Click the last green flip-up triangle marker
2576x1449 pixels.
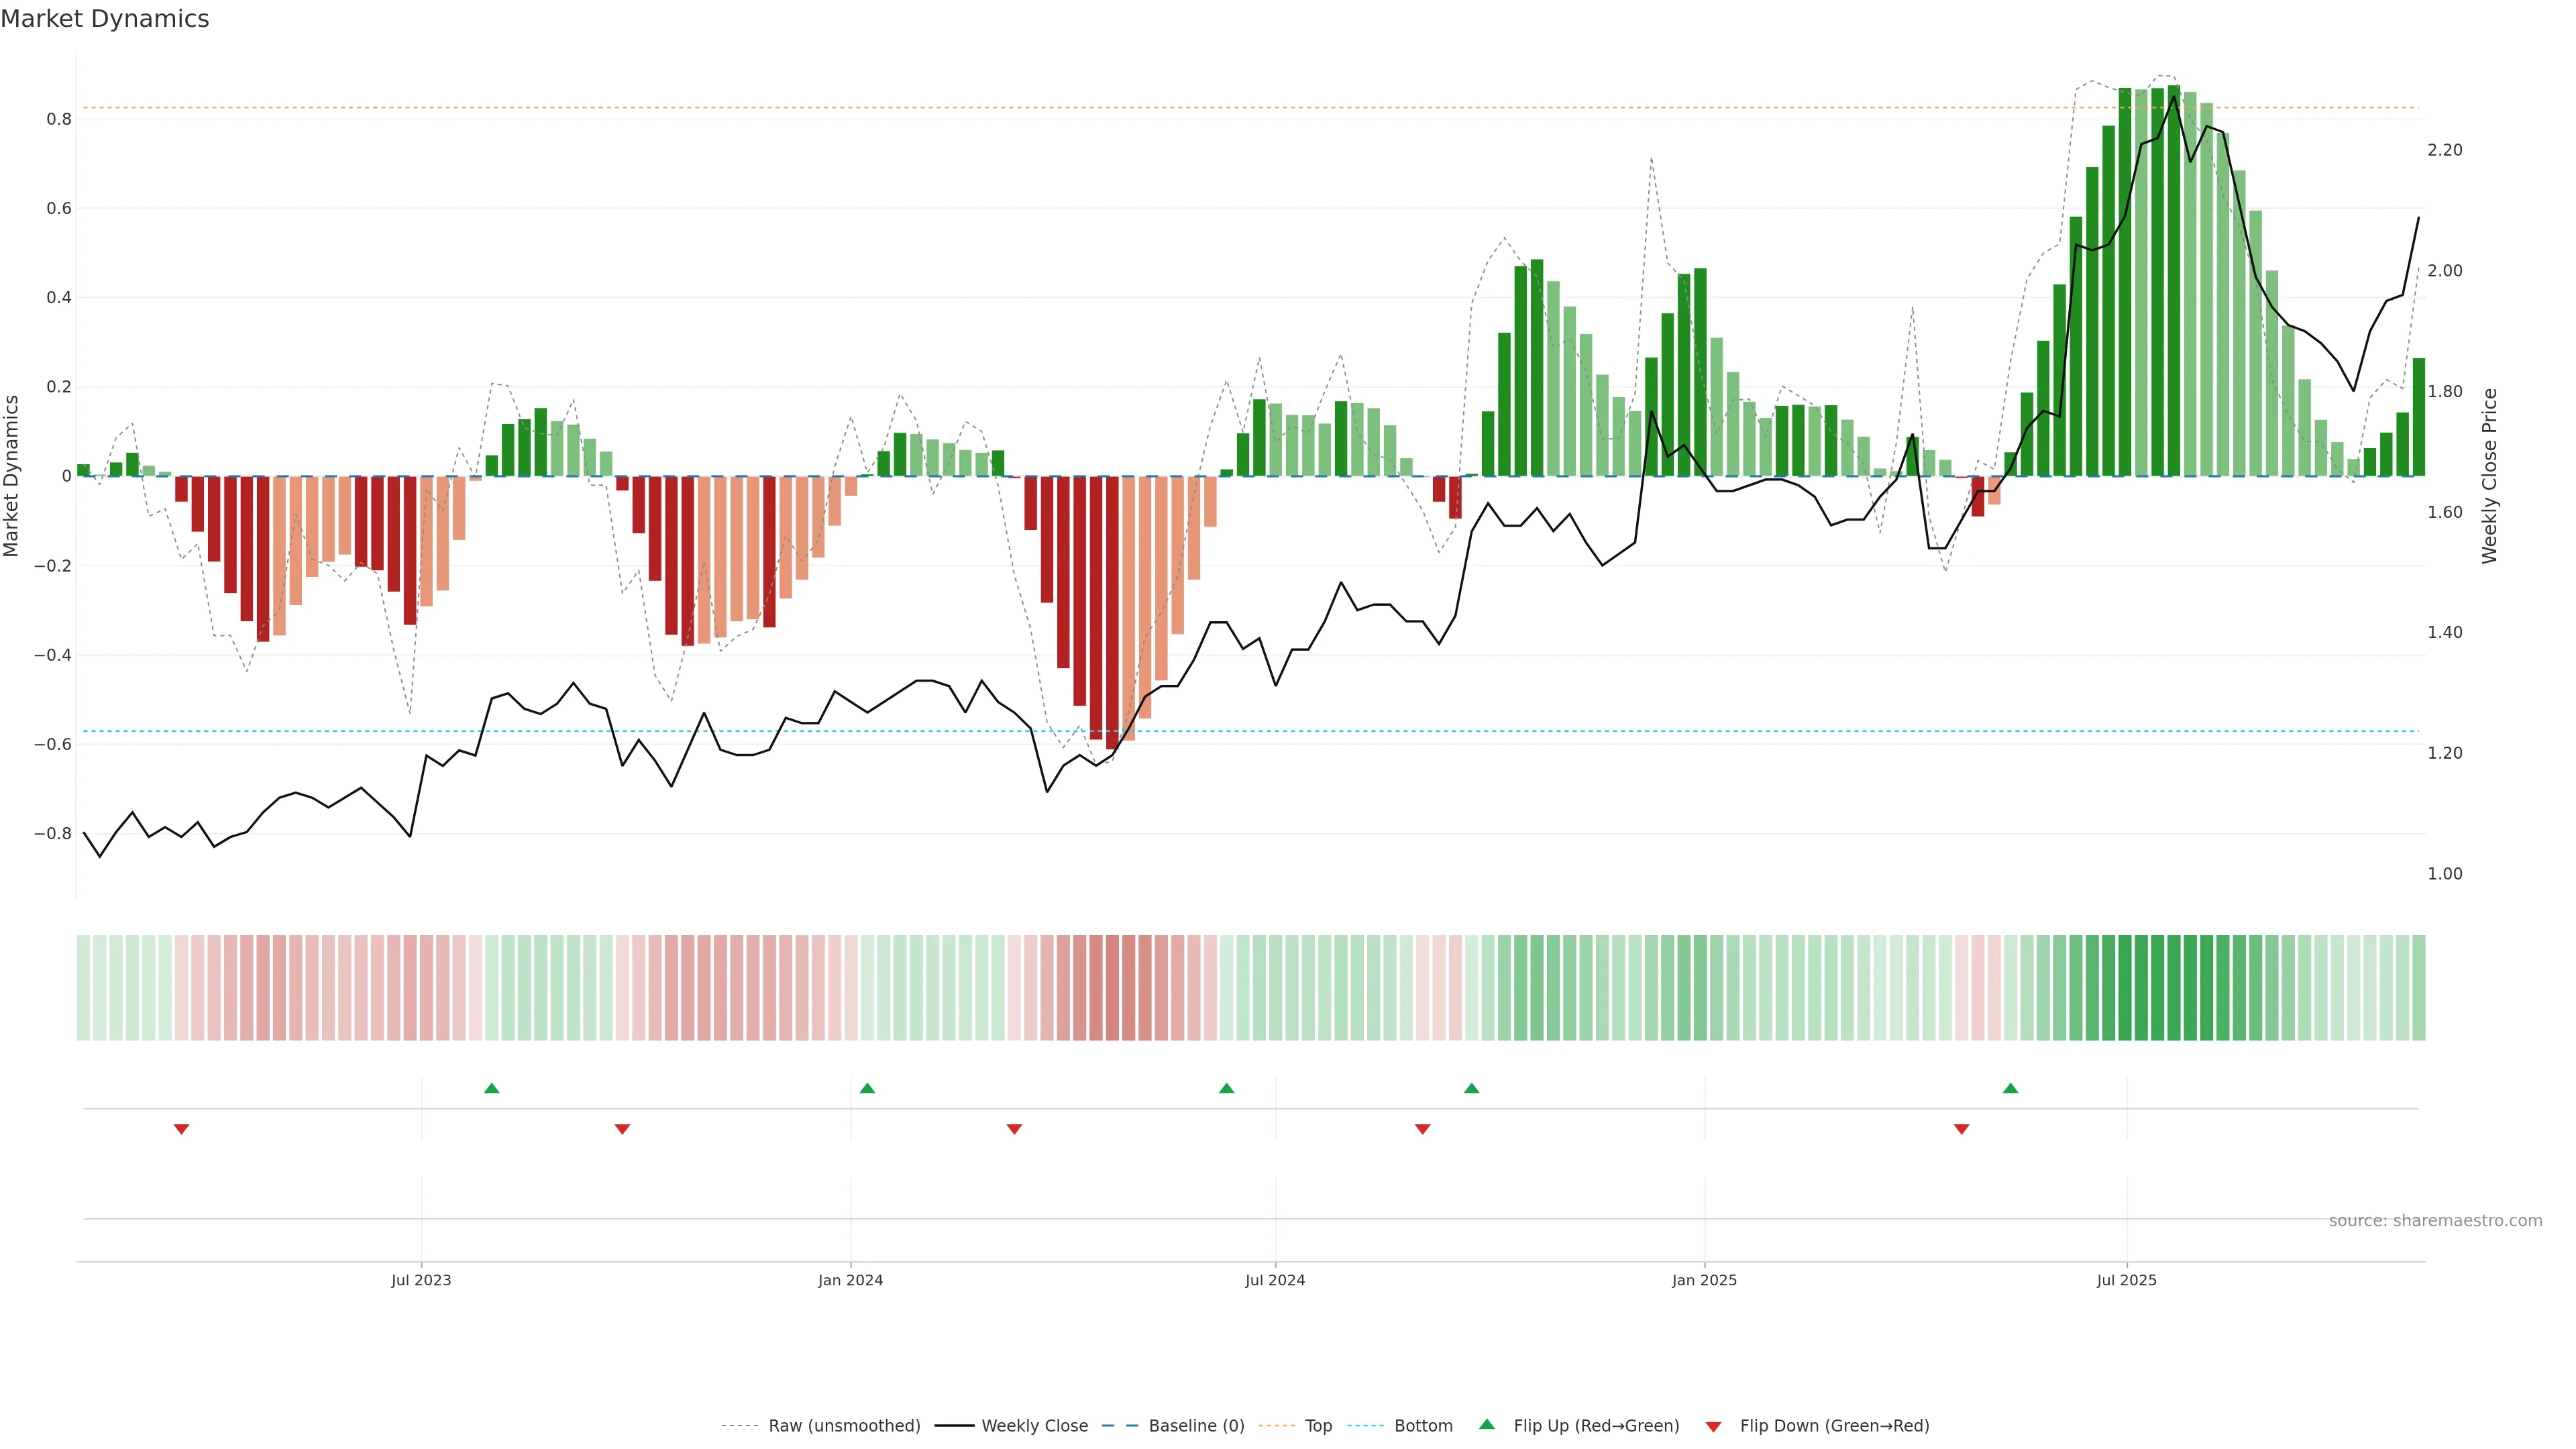(2010, 1088)
